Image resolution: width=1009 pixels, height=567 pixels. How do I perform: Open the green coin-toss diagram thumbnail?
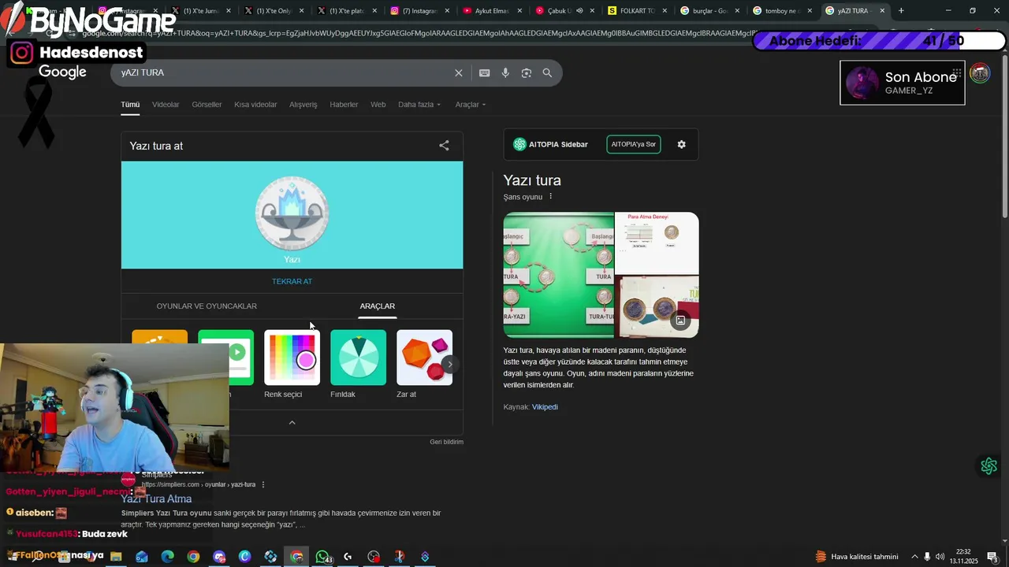(558, 275)
